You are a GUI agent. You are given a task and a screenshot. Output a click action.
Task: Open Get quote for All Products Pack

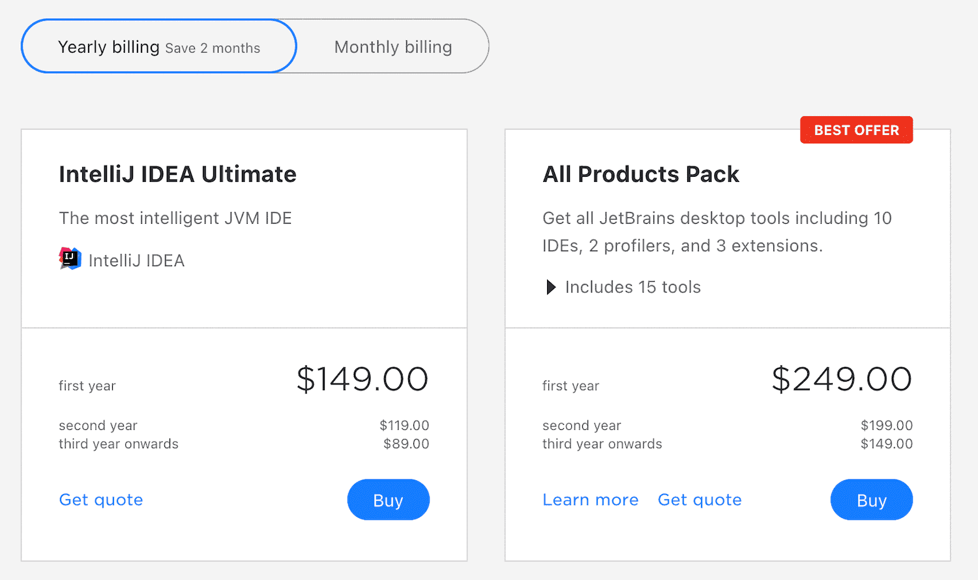pyautogui.click(x=700, y=500)
